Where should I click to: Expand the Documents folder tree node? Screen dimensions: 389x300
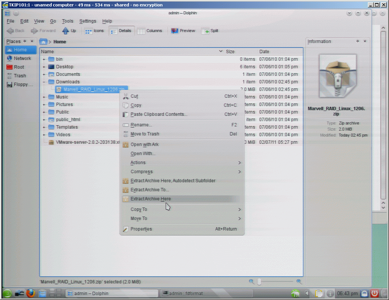[44, 74]
